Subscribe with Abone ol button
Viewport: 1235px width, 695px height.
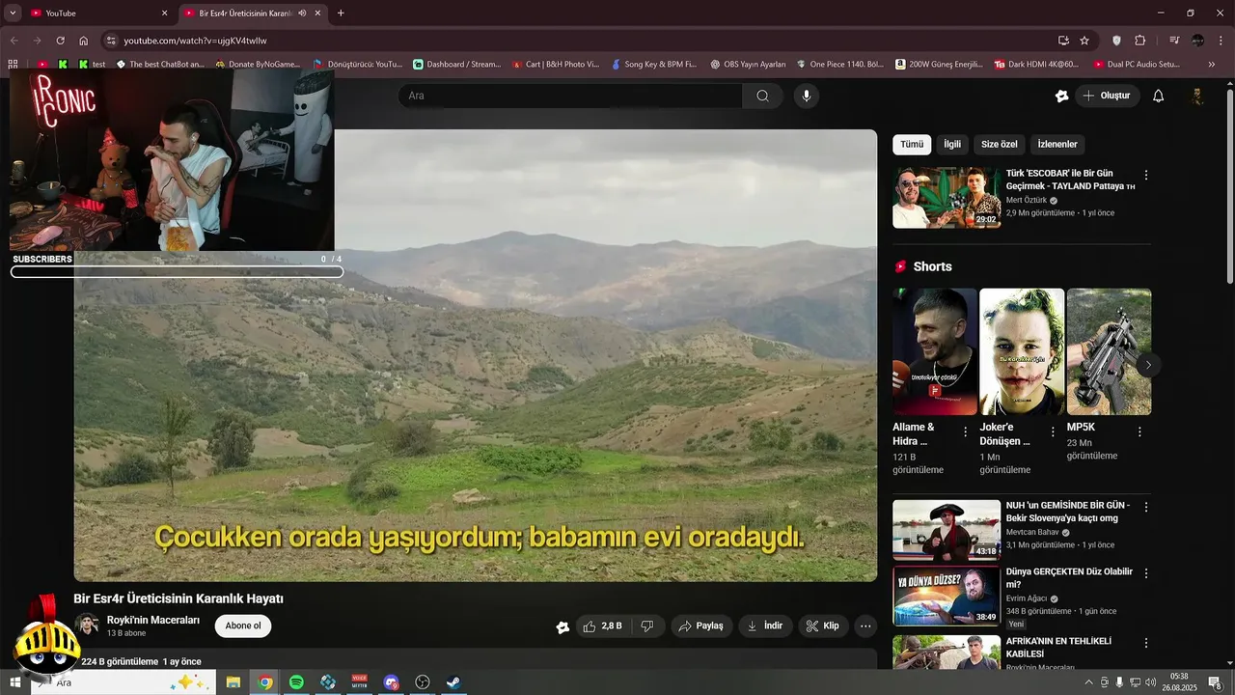(243, 625)
